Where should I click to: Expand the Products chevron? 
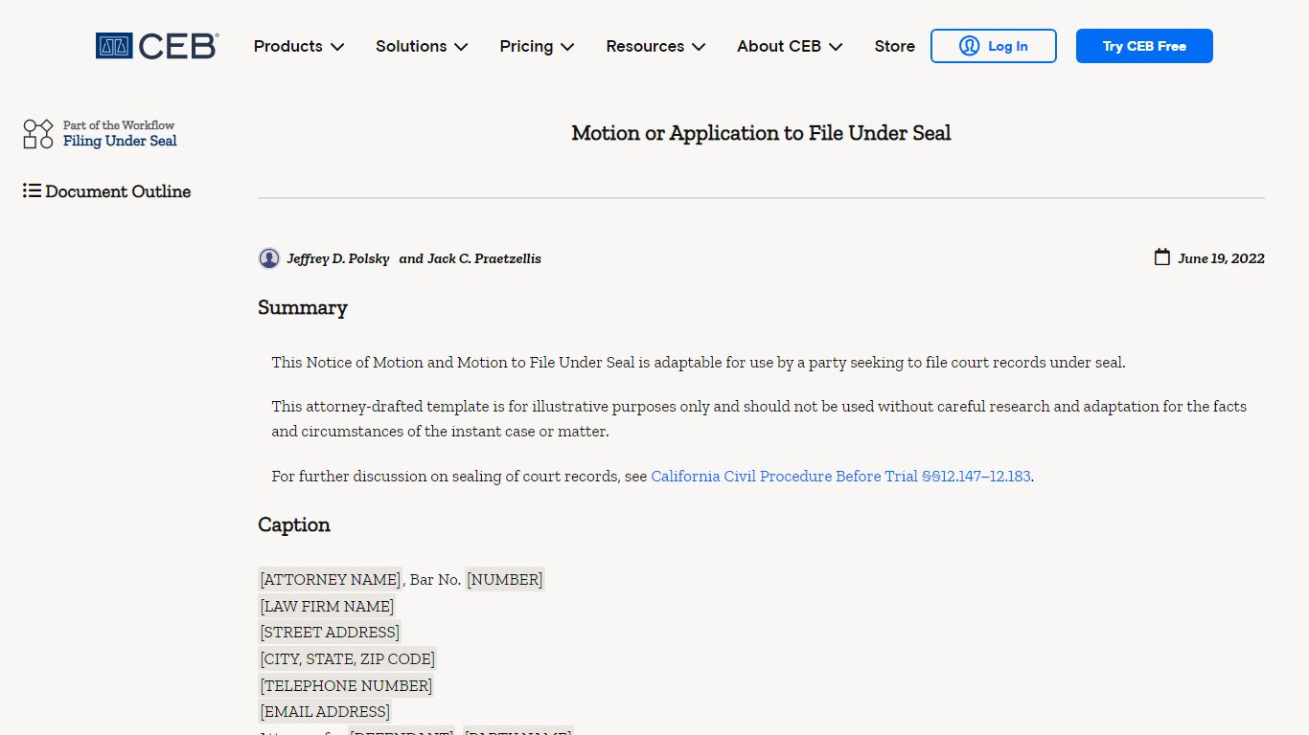(337, 47)
